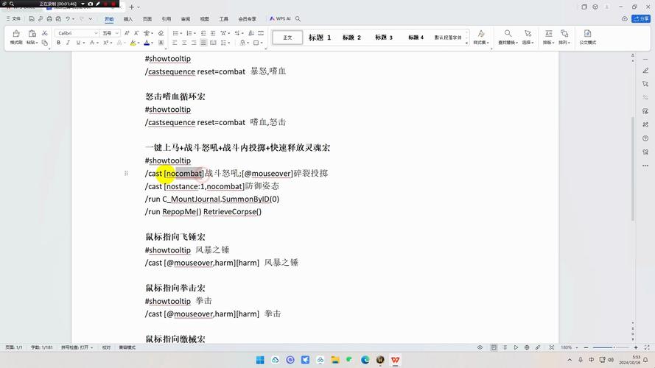This screenshot has height=368, width=655.
Task: Click the help question icon in sidebar
Action: point(645,138)
